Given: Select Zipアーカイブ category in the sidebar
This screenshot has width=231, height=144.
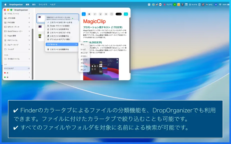Looking at the screenshot, I should coord(17,45).
